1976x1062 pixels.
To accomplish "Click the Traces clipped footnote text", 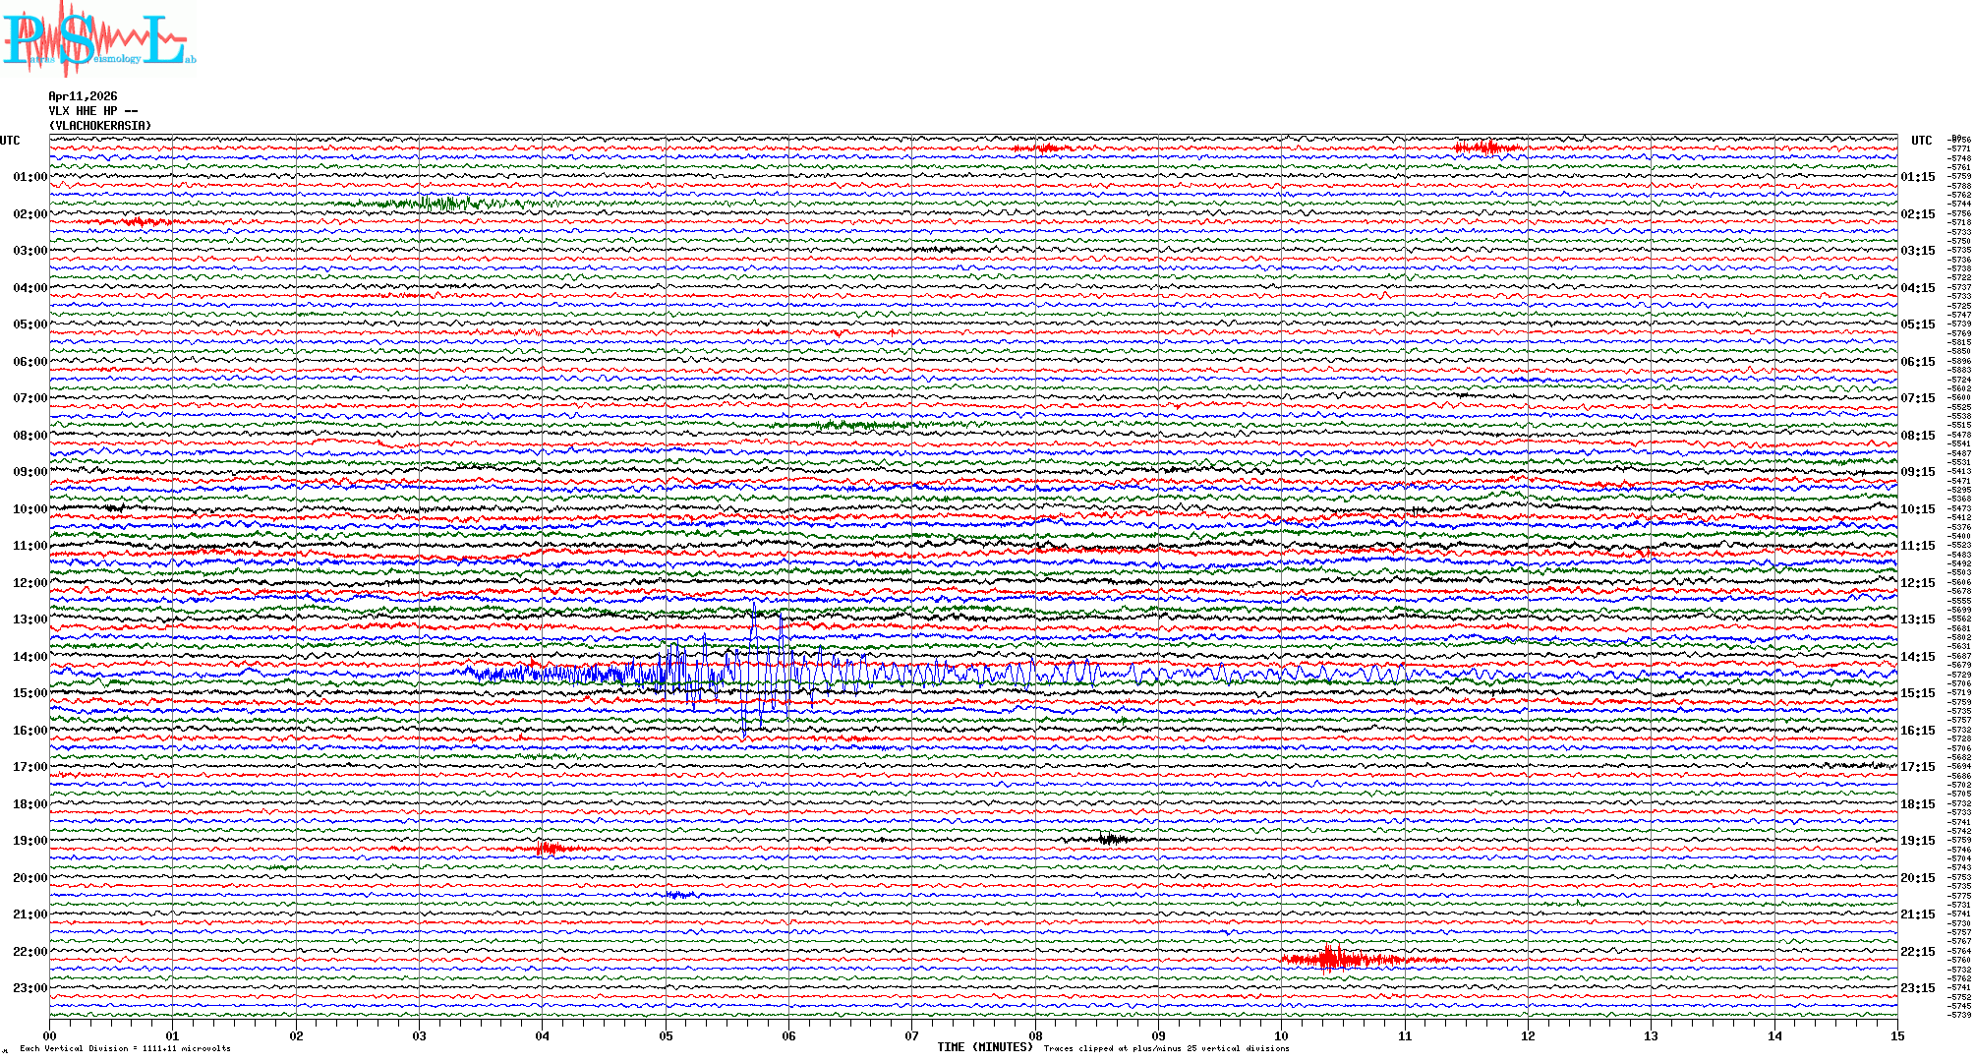I will click(x=1166, y=1048).
